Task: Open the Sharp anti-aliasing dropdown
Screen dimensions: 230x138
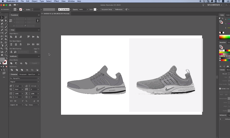Action: [38, 105]
